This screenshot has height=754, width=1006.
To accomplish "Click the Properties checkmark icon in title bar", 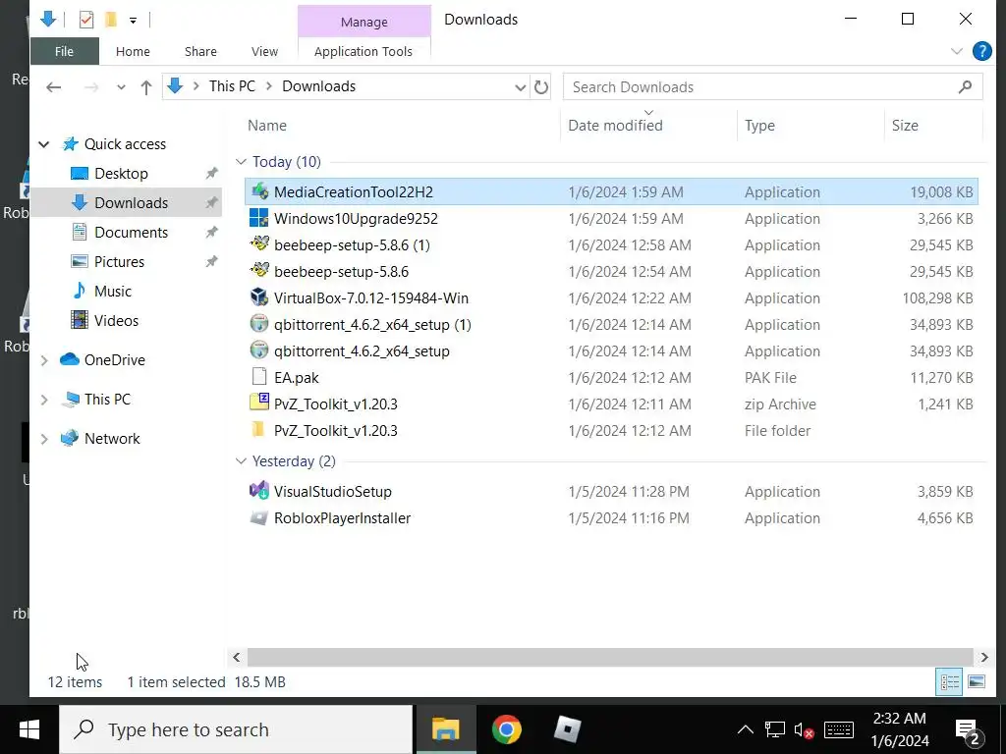I will (x=86, y=20).
